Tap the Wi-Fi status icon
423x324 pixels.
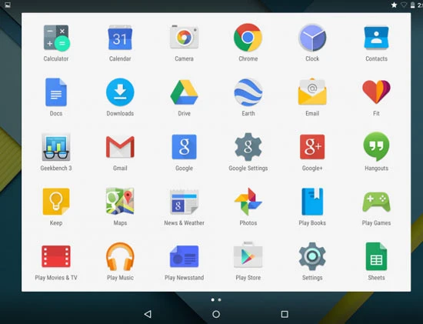pyautogui.click(x=404, y=5)
